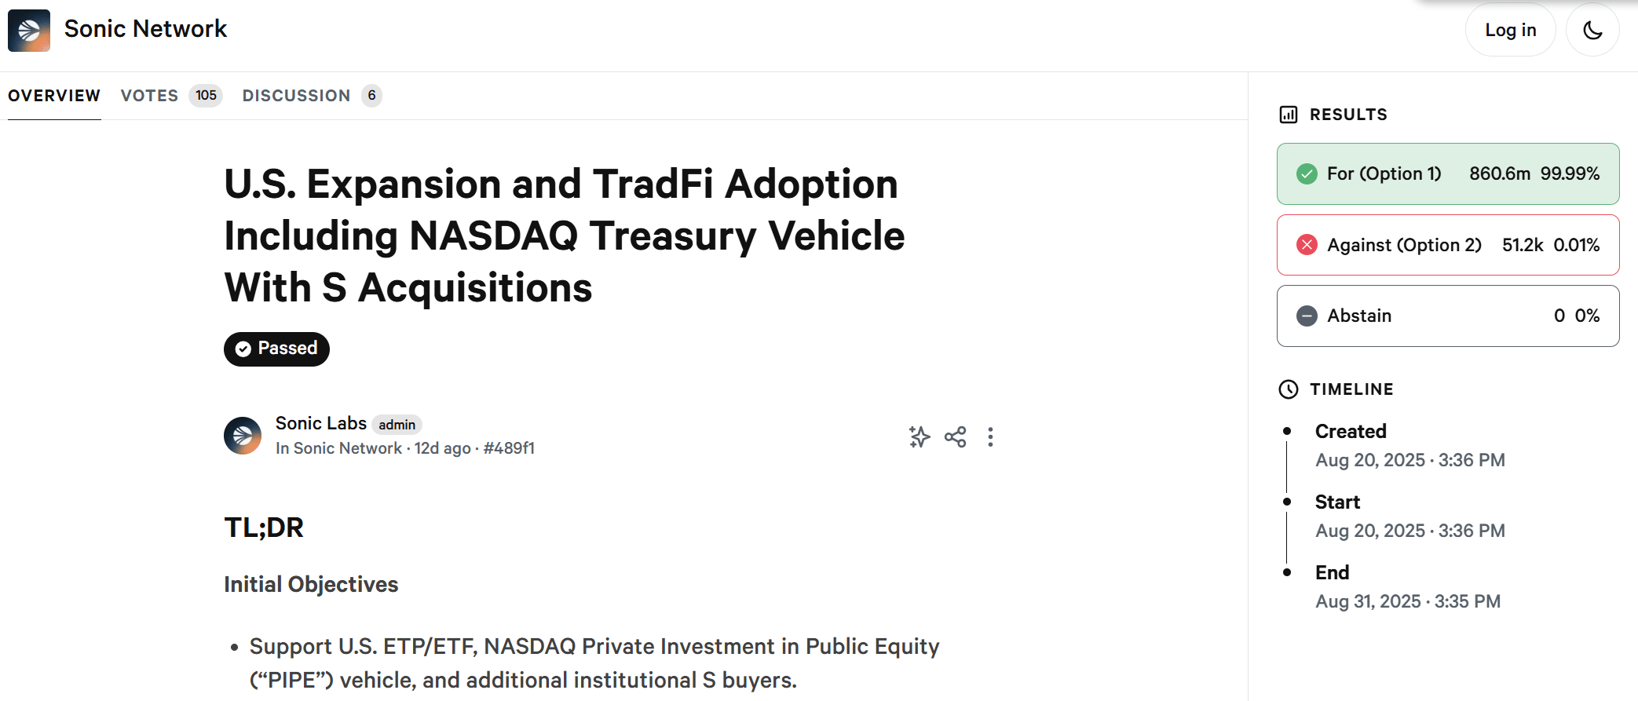Toggle dark mode moon icon
Screen dimensions: 1638x701
tap(1592, 31)
